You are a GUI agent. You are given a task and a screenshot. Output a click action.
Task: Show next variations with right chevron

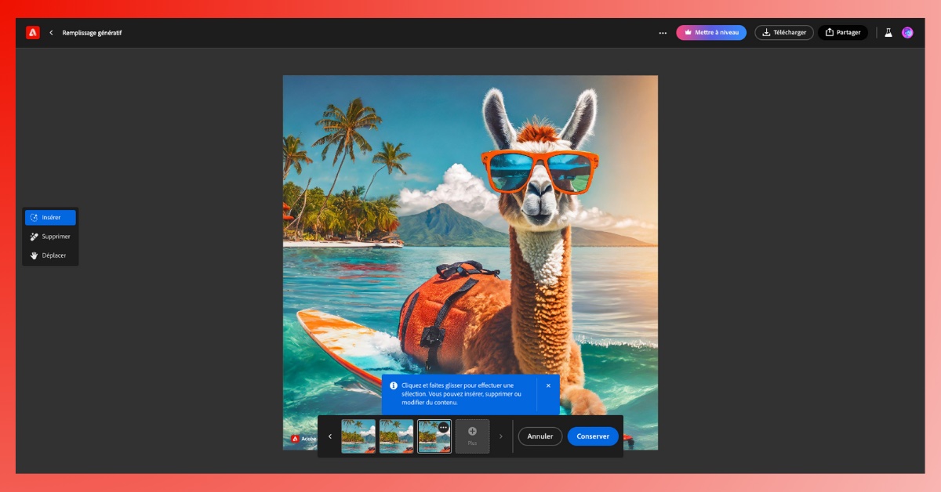pos(501,436)
